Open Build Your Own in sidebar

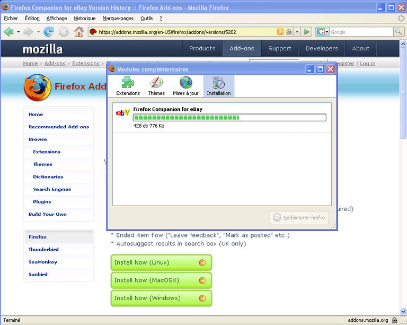point(48,214)
